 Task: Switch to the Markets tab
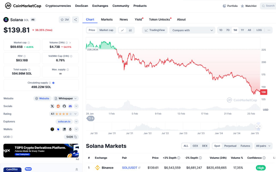107,19
